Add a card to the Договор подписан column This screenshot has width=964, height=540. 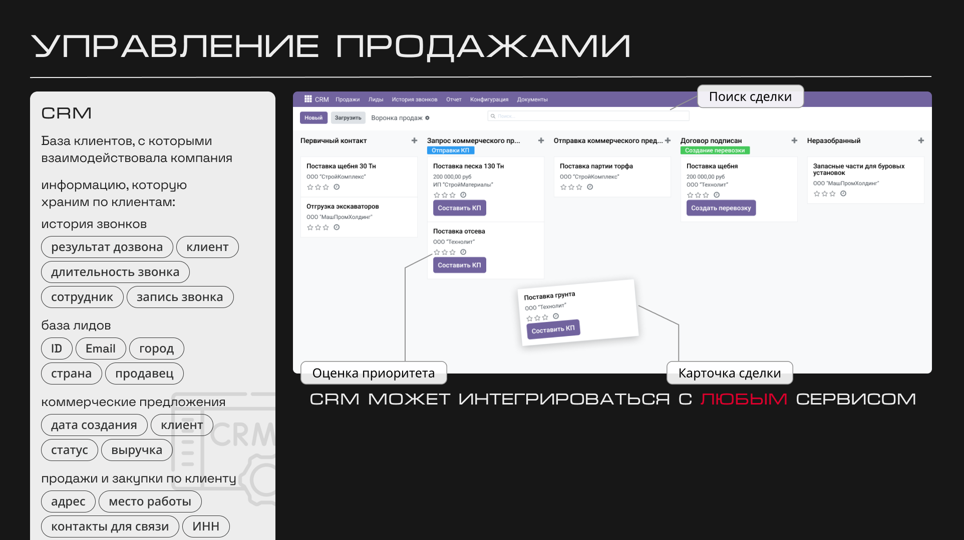[x=794, y=140]
